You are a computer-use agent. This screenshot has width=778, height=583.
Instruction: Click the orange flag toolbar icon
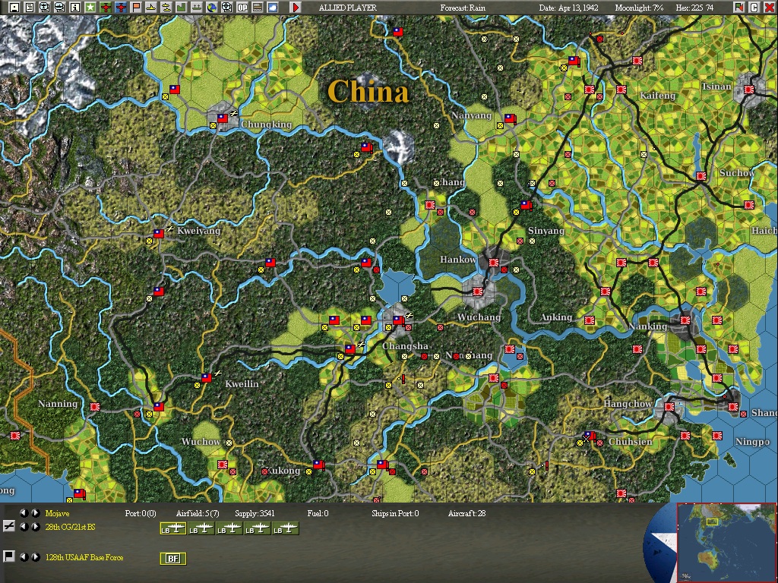pos(136,8)
